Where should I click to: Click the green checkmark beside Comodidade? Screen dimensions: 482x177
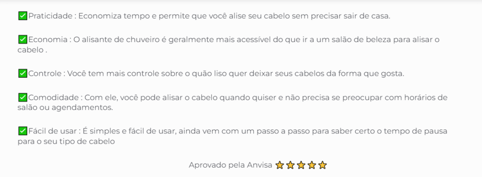pos(23,97)
